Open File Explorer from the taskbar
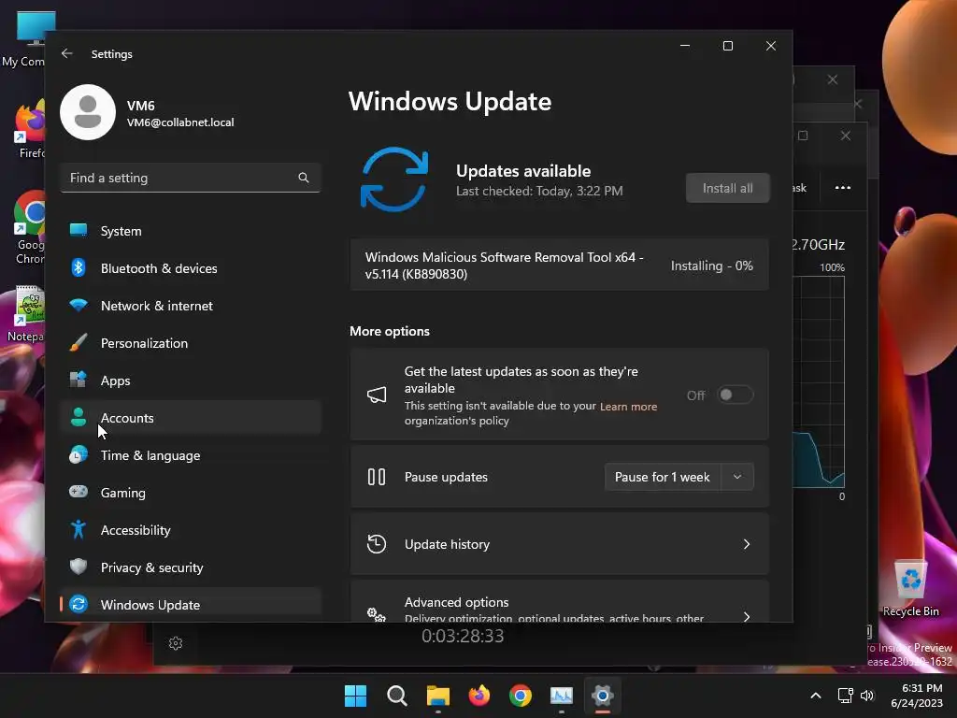This screenshot has width=957, height=718. [438, 696]
